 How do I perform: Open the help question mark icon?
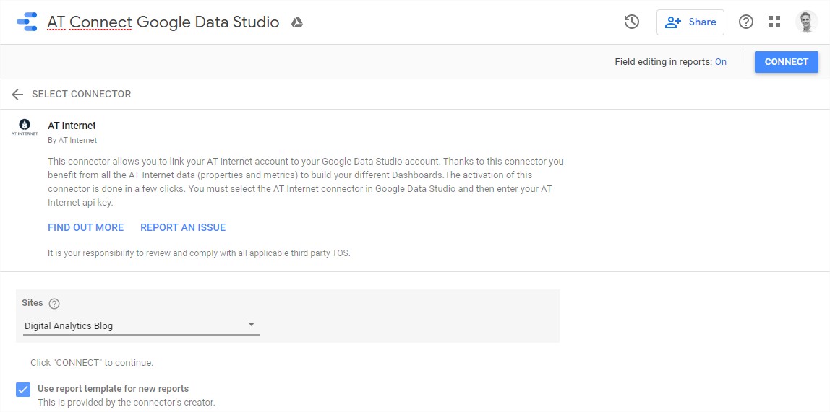[x=746, y=22]
